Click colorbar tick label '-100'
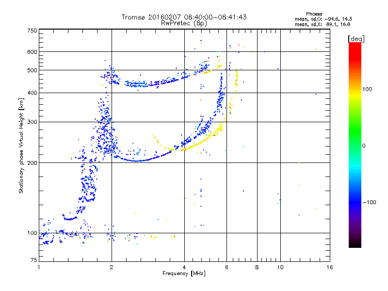 pos(369,202)
